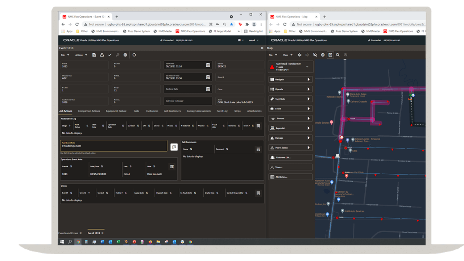The image size is (464, 261).
Task: Click the unlock padlock icon in the Event toolbar
Action: coord(102,55)
